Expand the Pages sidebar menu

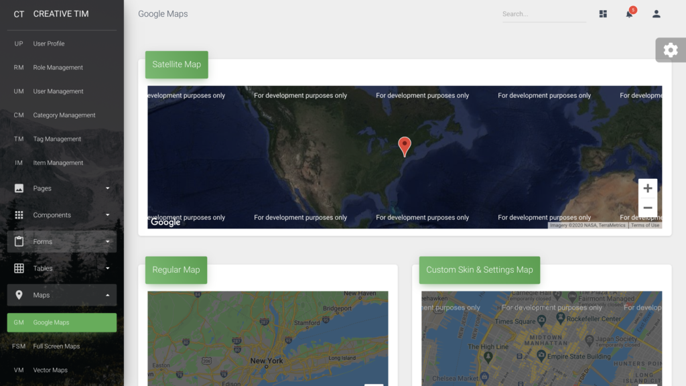[x=62, y=188]
